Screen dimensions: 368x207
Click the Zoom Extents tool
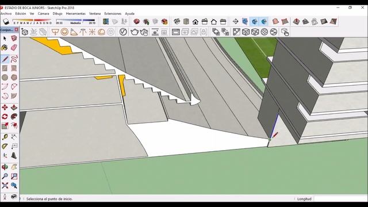(5, 186)
